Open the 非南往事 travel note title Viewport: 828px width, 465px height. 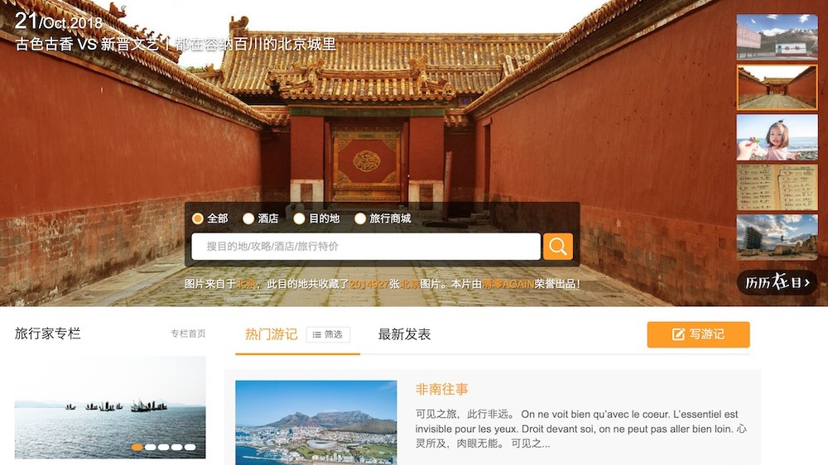[x=442, y=389]
